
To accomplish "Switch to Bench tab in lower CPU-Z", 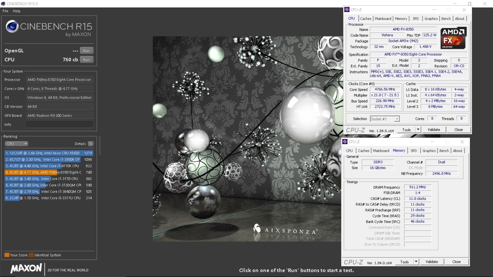I will pos(444,151).
